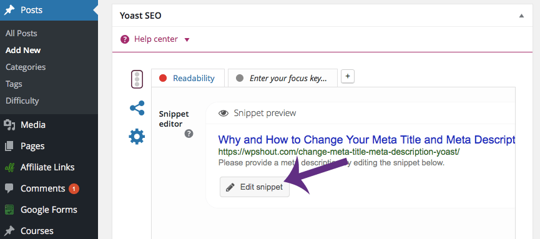Open the Affiliate Links menu label
This screenshot has height=239, width=540.
47,167
